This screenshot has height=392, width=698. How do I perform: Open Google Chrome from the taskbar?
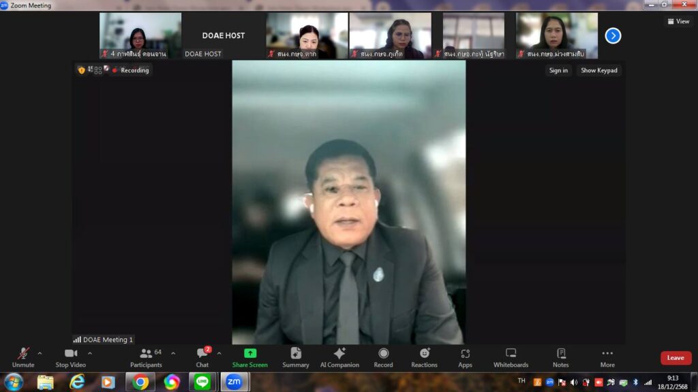tap(140, 382)
